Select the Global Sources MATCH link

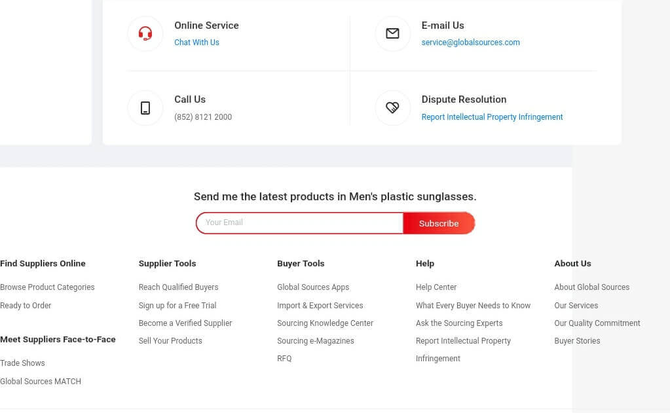[x=41, y=382]
